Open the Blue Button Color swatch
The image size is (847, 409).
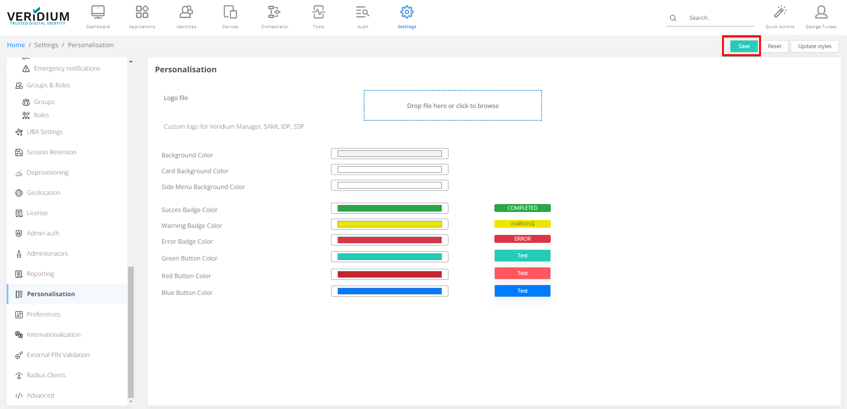[x=389, y=291]
